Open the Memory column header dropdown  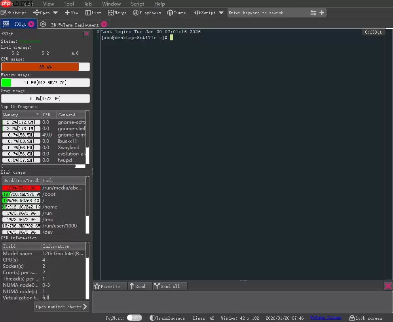coord(37,115)
